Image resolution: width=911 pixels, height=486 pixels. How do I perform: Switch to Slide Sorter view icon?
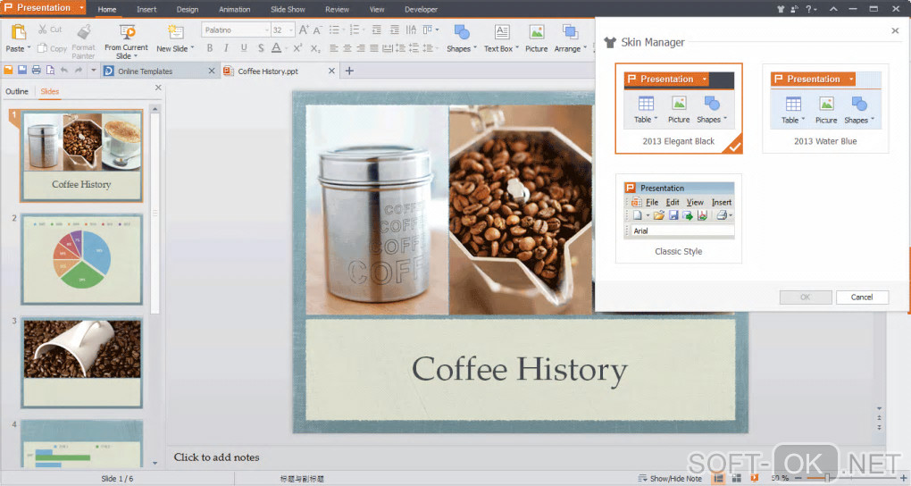click(x=737, y=479)
